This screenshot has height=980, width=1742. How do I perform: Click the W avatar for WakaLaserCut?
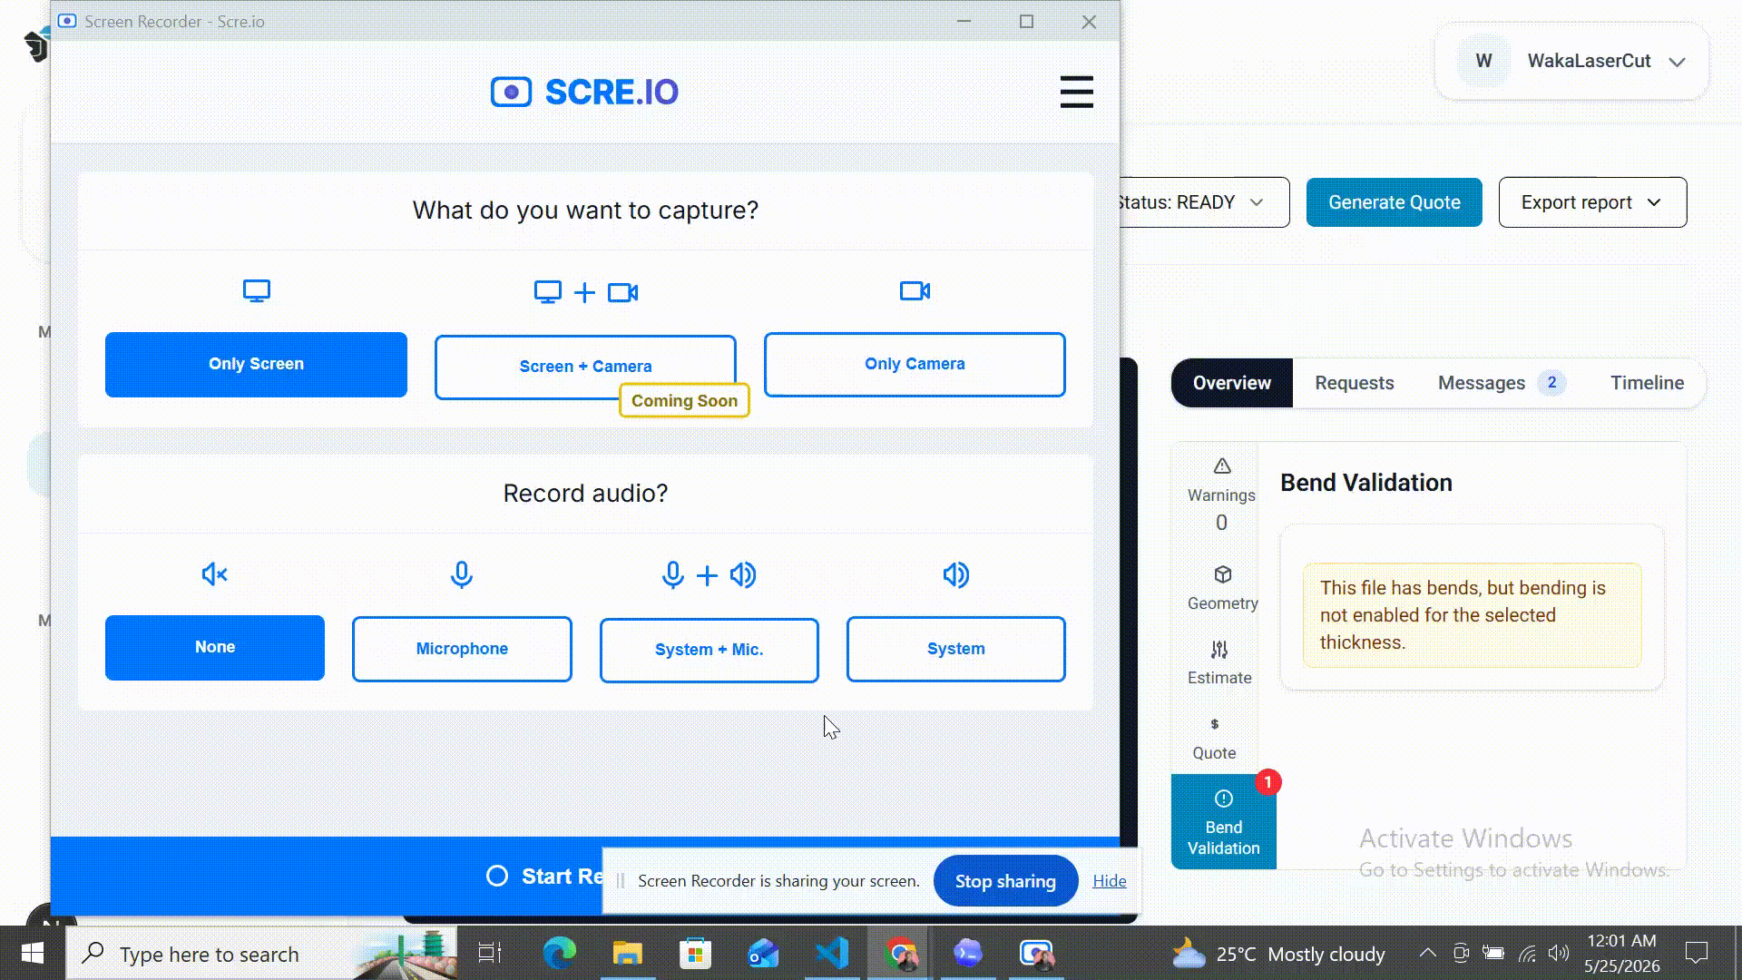1484,61
